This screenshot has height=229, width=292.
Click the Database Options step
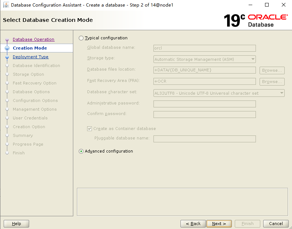(x=31, y=92)
